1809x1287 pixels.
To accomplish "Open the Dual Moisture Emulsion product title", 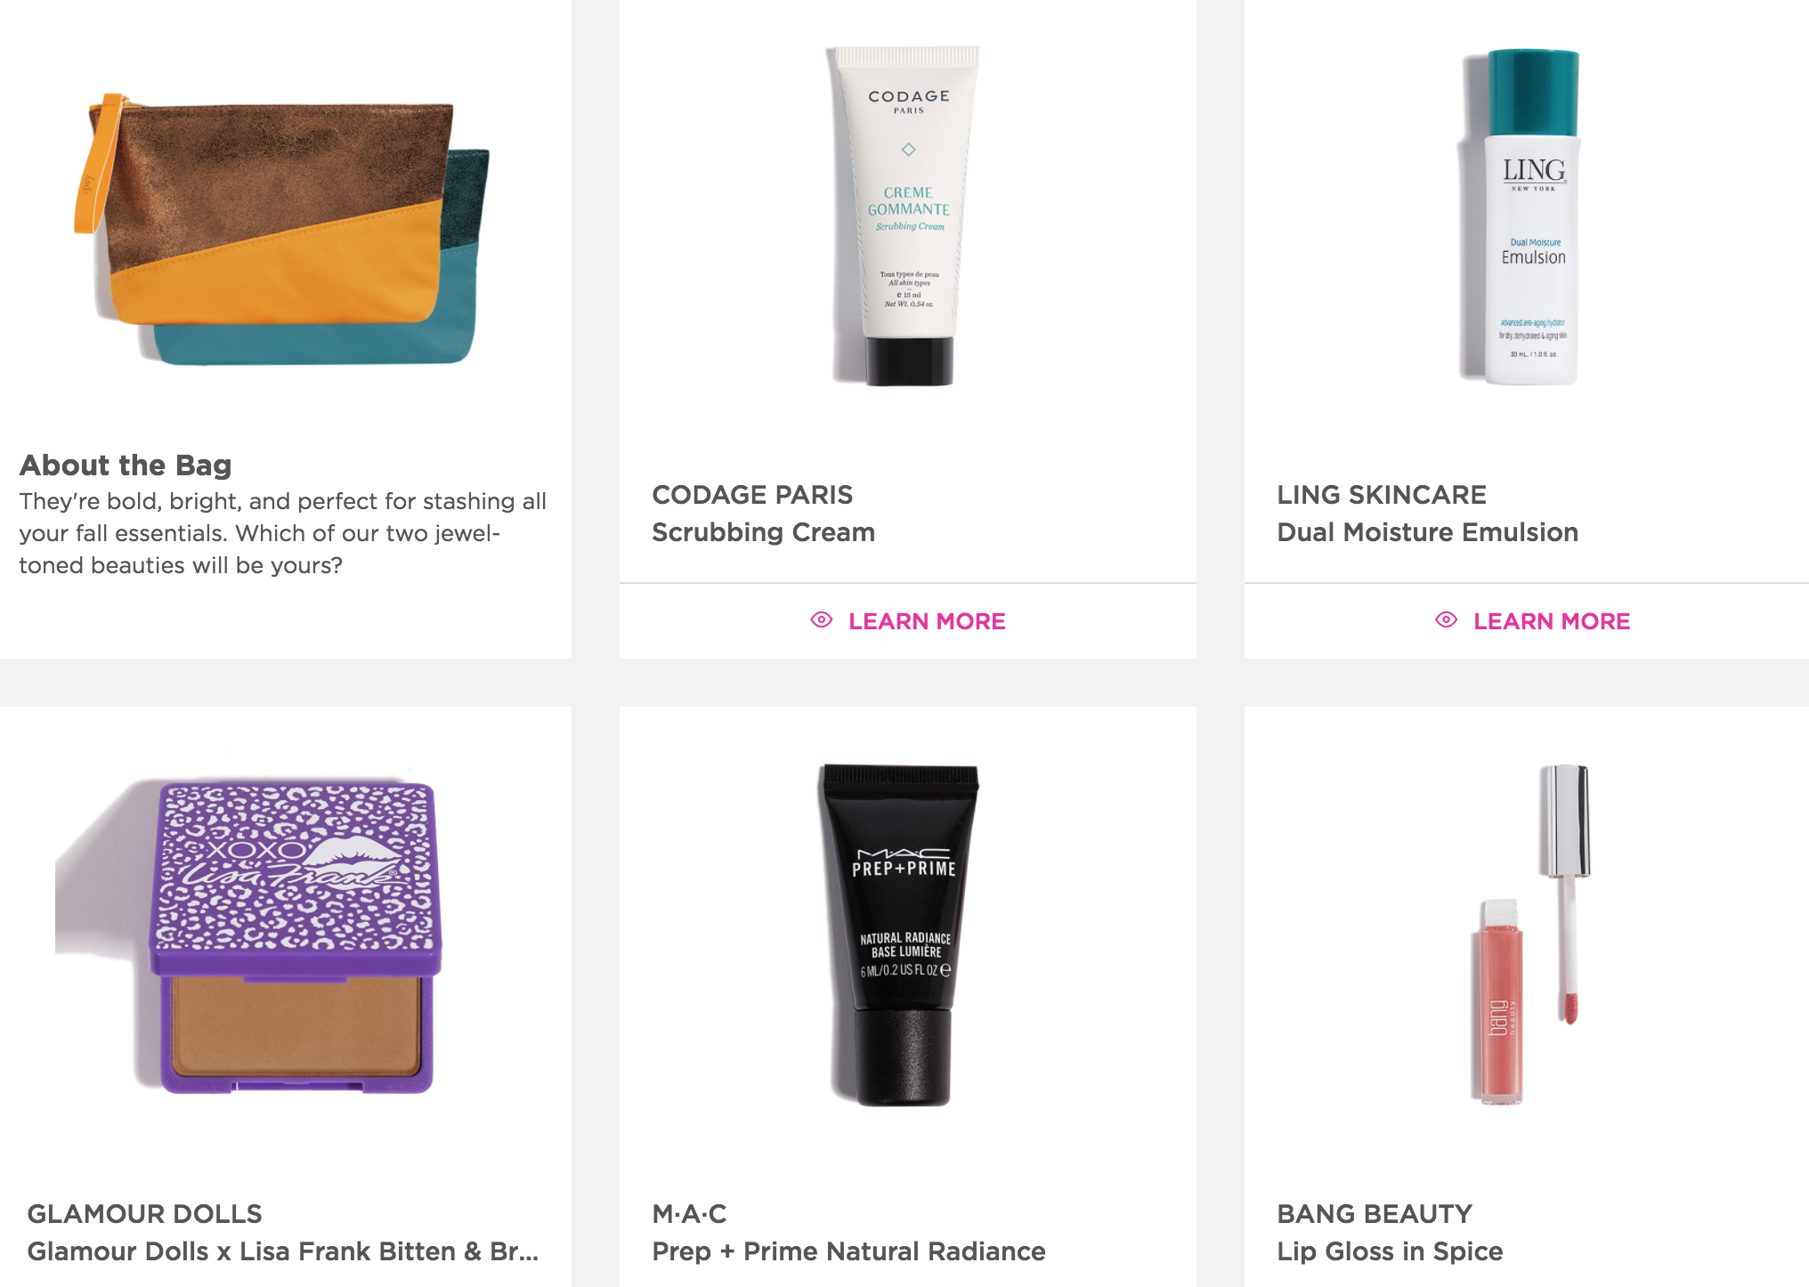I will (x=1428, y=532).
